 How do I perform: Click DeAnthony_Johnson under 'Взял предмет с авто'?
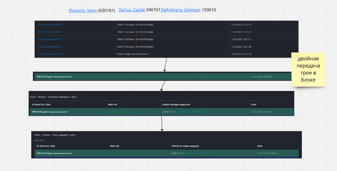click(x=125, y=153)
